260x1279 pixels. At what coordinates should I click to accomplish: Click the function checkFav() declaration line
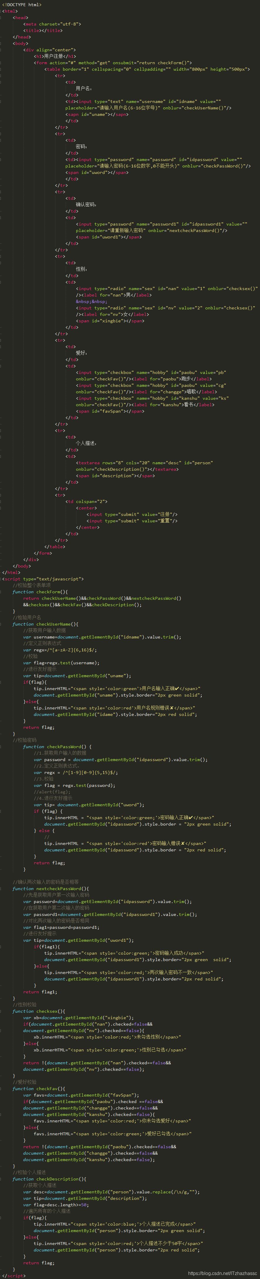pos(39,1089)
